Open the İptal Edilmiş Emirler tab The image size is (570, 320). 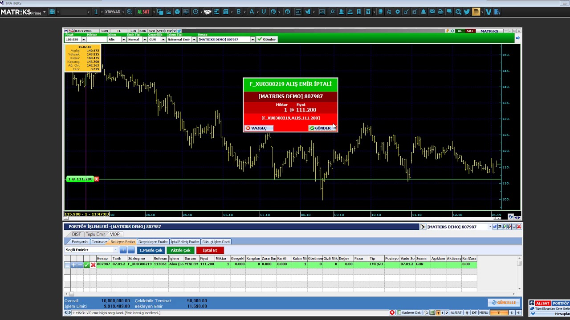tap(185, 242)
